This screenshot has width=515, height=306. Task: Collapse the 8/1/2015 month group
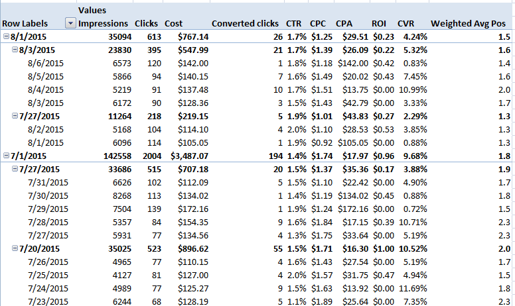[x=6, y=36]
